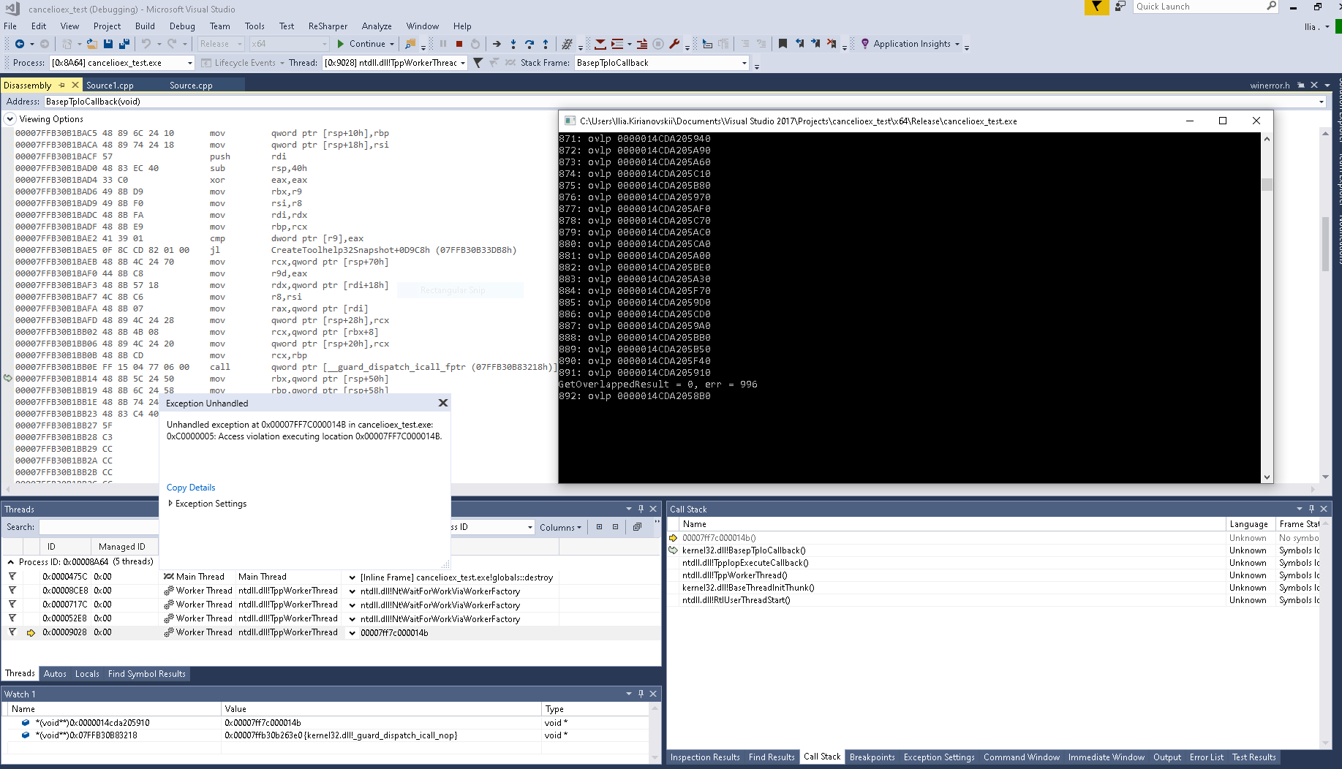This screenshot has height=769, width=1342.
Task: Click the Undo arrow icon
Action: 146,44
